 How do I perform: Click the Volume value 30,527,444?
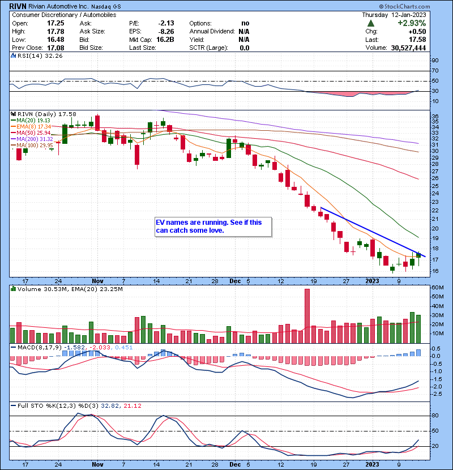(x=408, y=48)
